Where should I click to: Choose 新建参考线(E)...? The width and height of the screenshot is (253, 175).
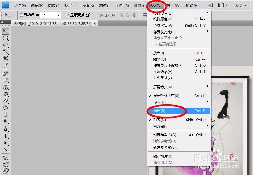point(179,147)
